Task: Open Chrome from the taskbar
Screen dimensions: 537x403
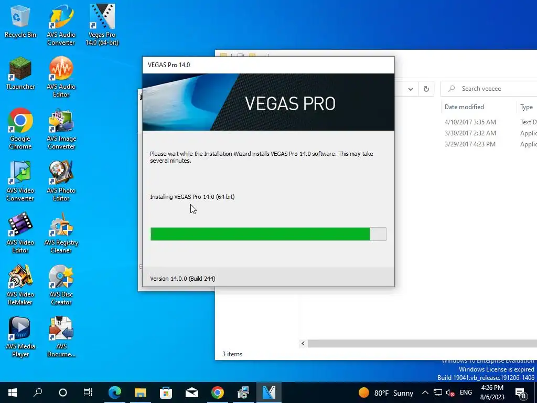Action: (x=218, y=393)
